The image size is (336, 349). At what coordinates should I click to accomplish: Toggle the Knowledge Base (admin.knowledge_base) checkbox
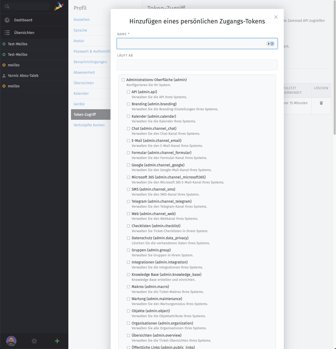[128, 275]
